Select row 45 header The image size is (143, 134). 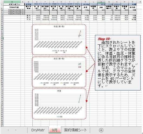2,39
